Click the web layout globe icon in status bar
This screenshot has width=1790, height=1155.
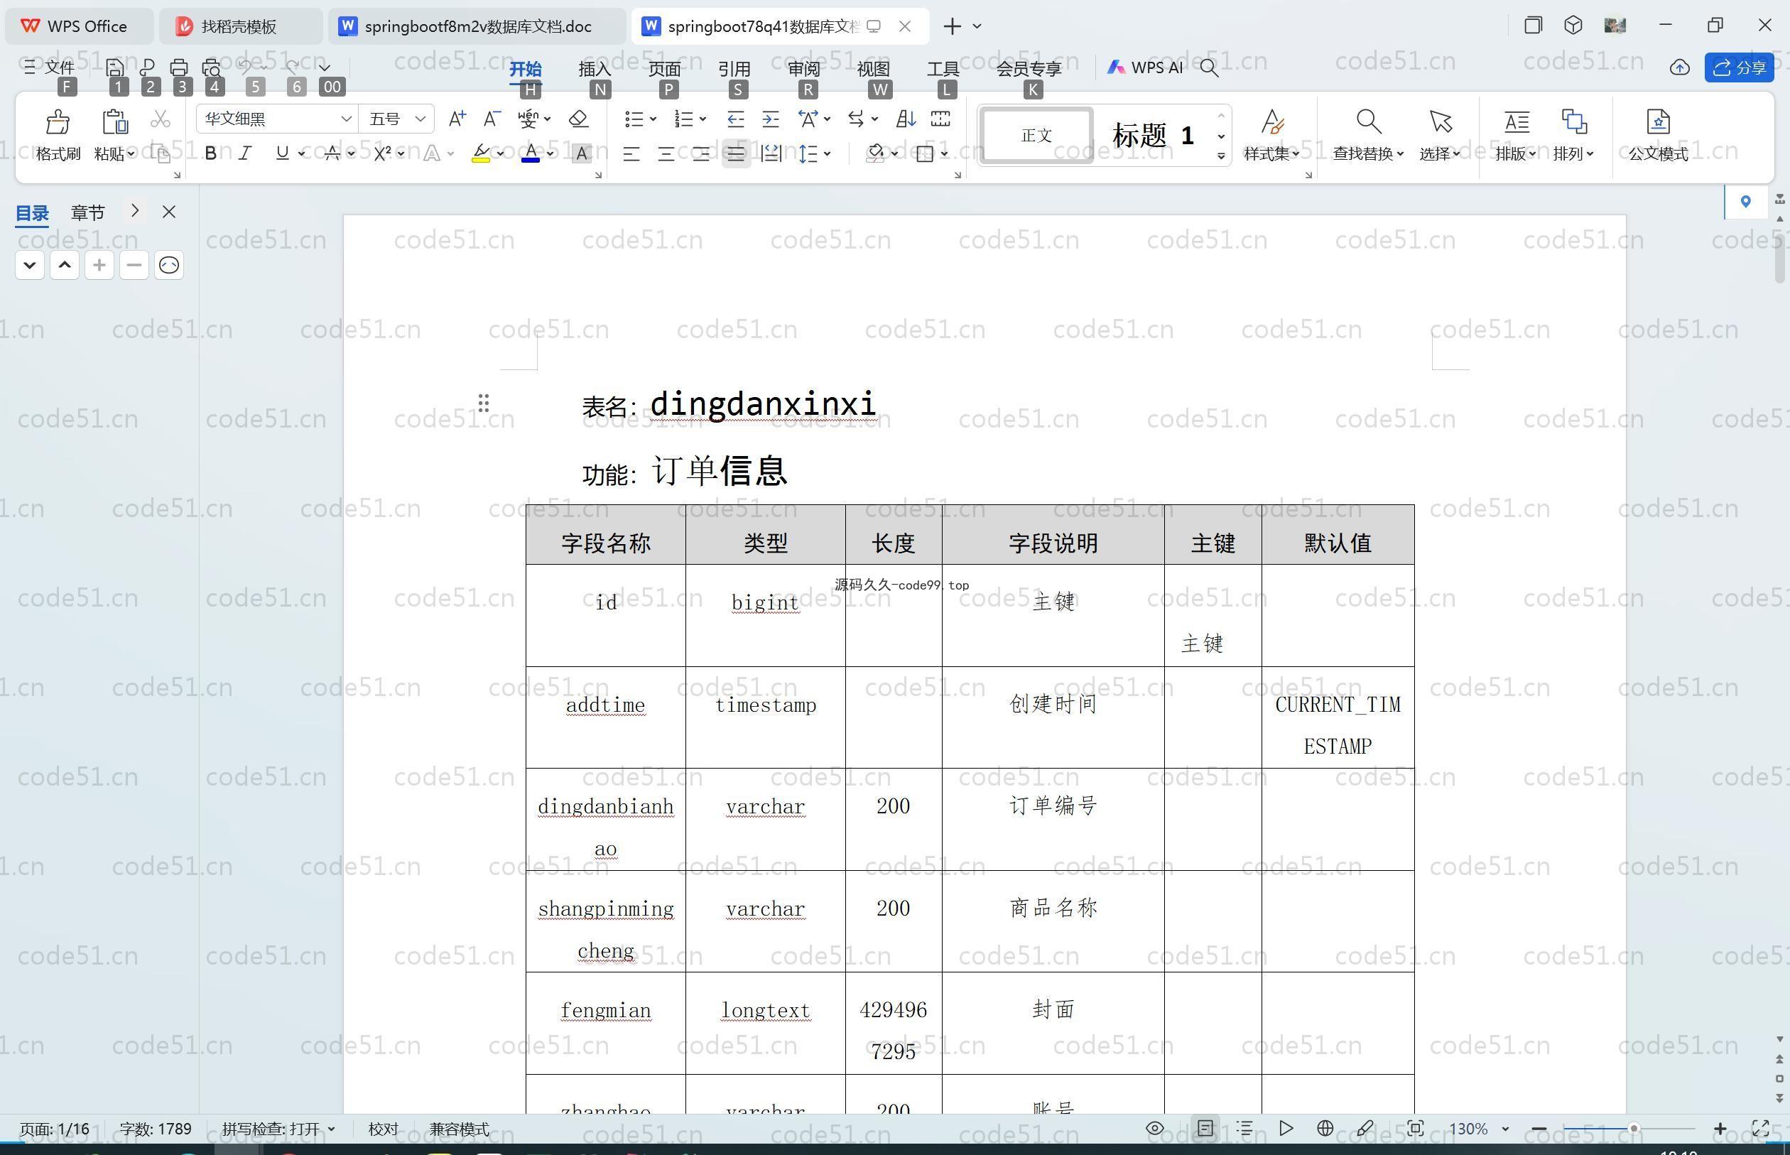click(1325, 1128)
